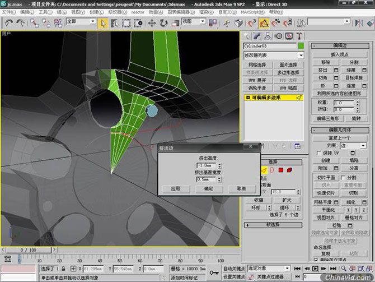
Task: Open settings box next to 附加
Action: (336, 168)
